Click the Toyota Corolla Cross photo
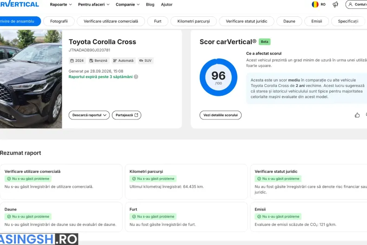Screen dimensions: 367x245 31,79
